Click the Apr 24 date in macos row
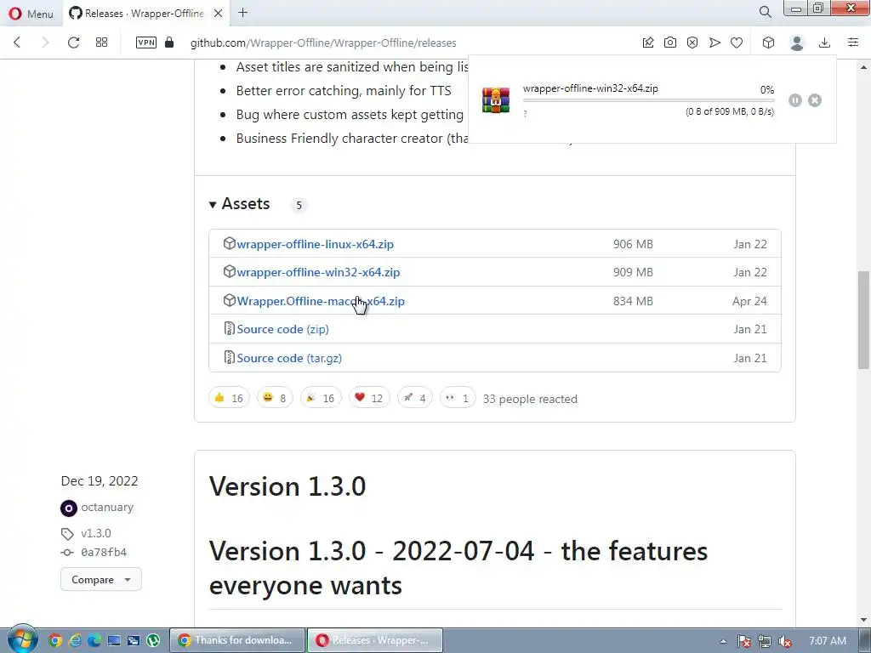Screen dimensions: 871x653 click(x=749, y=302)
